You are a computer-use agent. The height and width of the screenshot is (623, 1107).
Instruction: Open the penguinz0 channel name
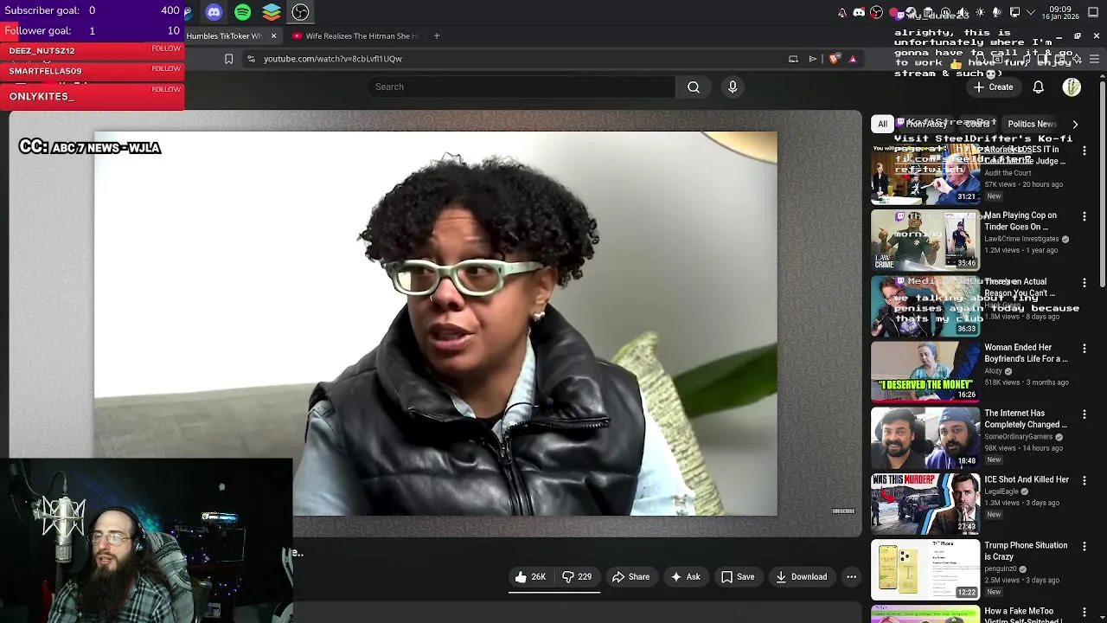pos(1001,568)
